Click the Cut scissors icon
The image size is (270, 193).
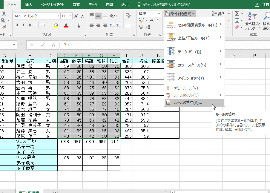coord(4,13)
